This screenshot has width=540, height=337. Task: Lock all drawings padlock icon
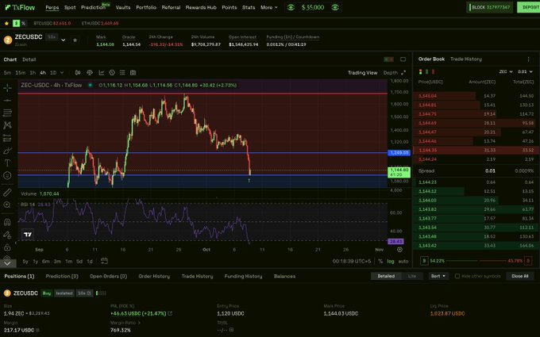click(7, 247)
